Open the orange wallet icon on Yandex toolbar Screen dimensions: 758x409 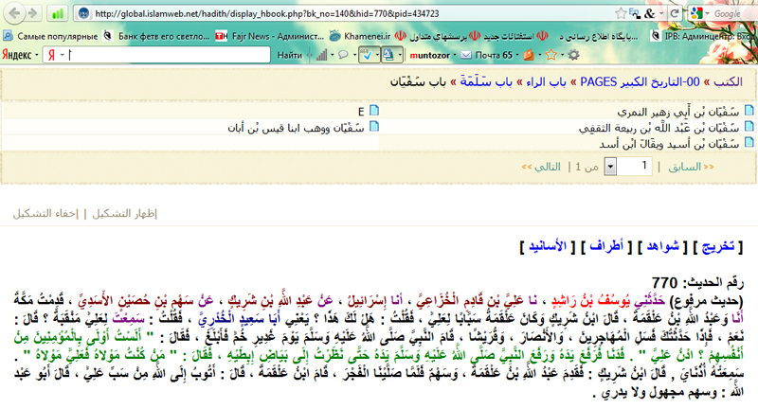(x=529, y=55)
